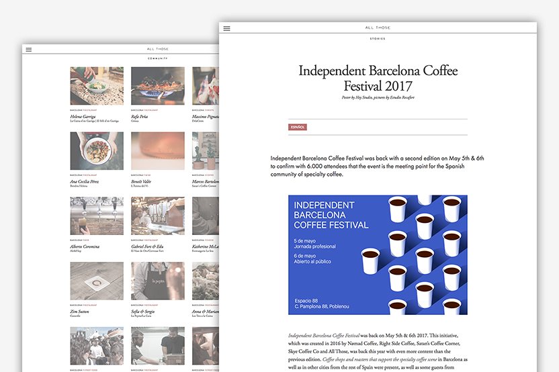Click the COMMUNITY section label
This screenshot has width=559, height=372.
tap(158, 58)
